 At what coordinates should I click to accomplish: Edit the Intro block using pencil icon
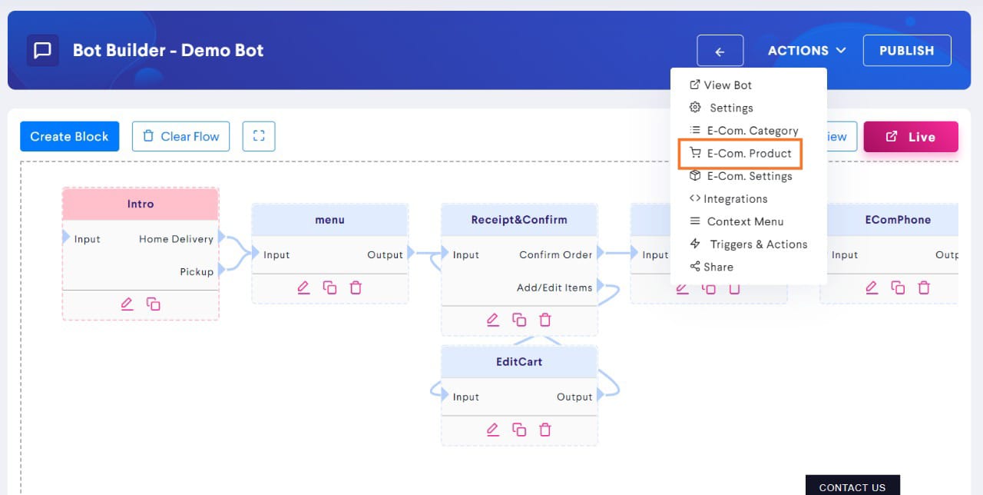pyautogui.click(x=126, y=304)
